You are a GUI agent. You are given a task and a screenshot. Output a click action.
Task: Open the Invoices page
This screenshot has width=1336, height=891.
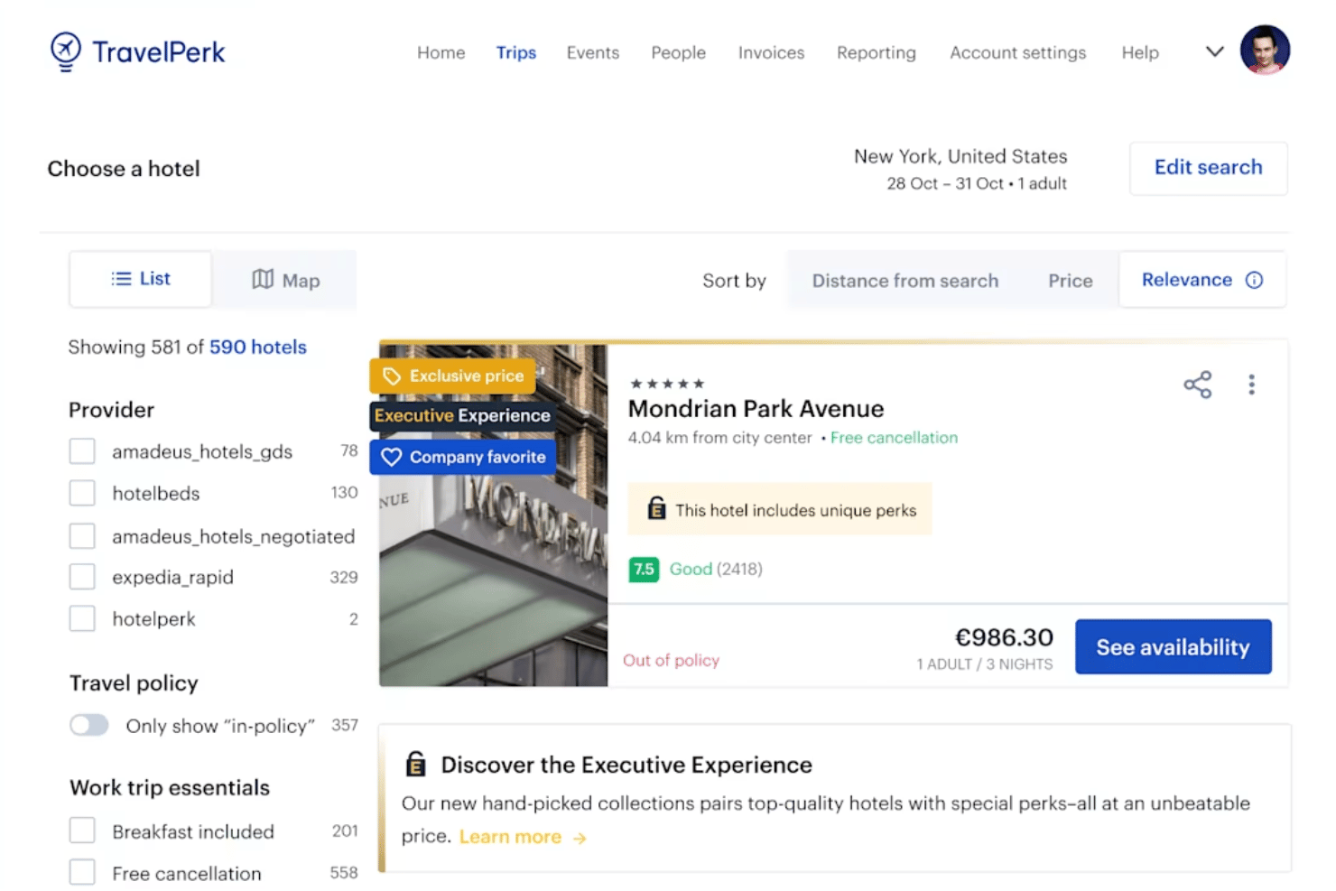(771, 52)
